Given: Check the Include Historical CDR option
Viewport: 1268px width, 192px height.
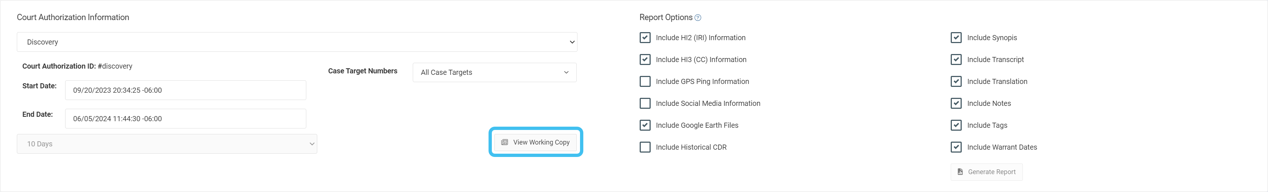Looking at the screenshot, I should [645, 147].
